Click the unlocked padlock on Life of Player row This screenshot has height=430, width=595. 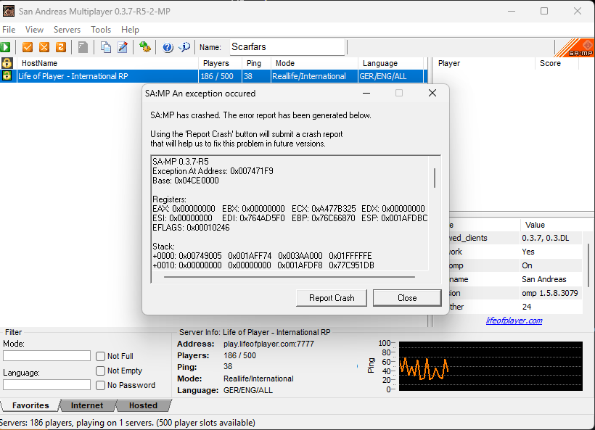click(7, 75)
